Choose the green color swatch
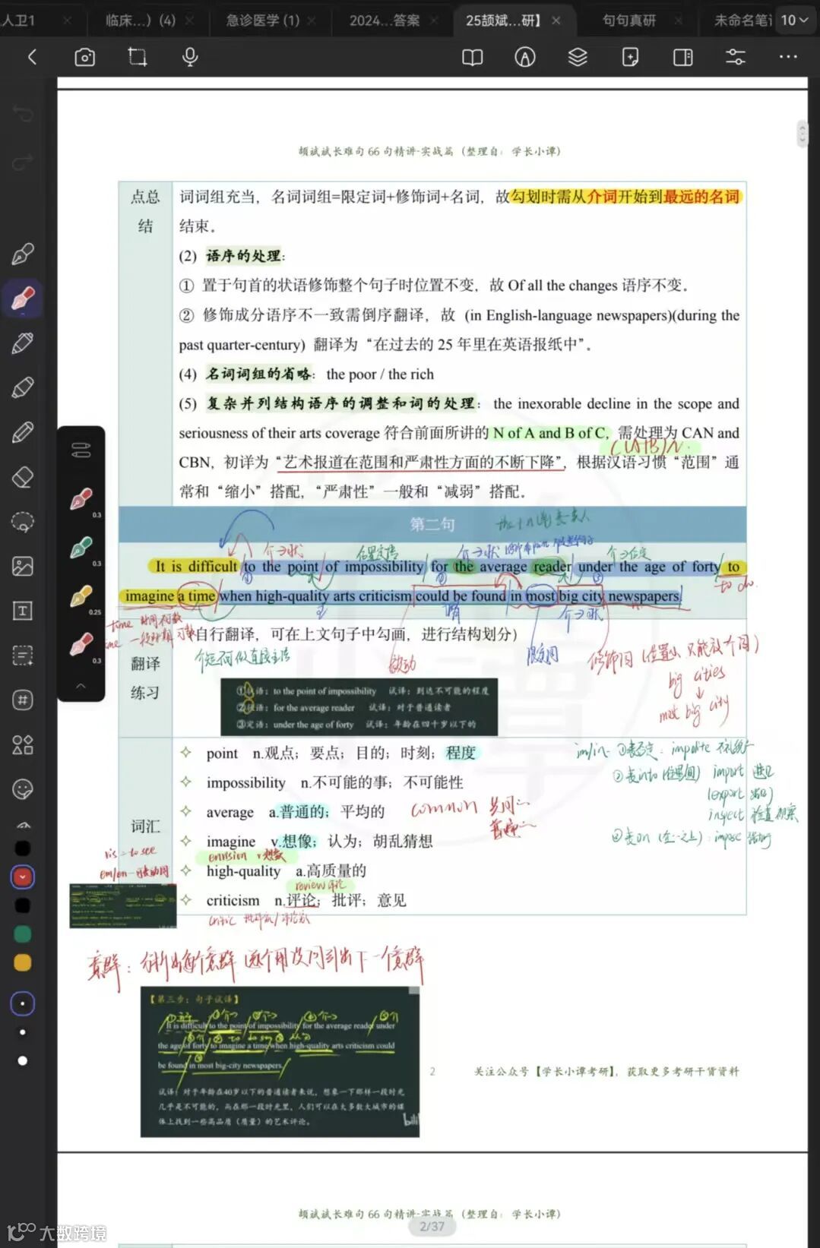Viewport: 820px width, 1248px height. click(x=23, y=934)
